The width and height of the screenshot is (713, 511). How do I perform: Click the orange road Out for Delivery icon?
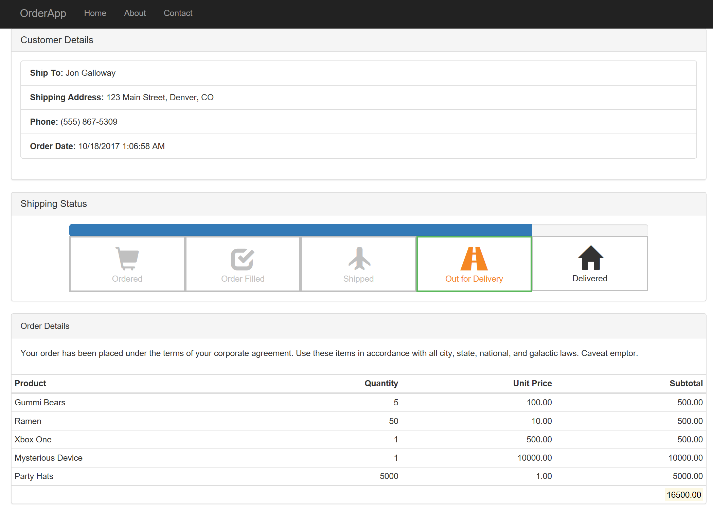pyautogui.click(x=474, y=258)
